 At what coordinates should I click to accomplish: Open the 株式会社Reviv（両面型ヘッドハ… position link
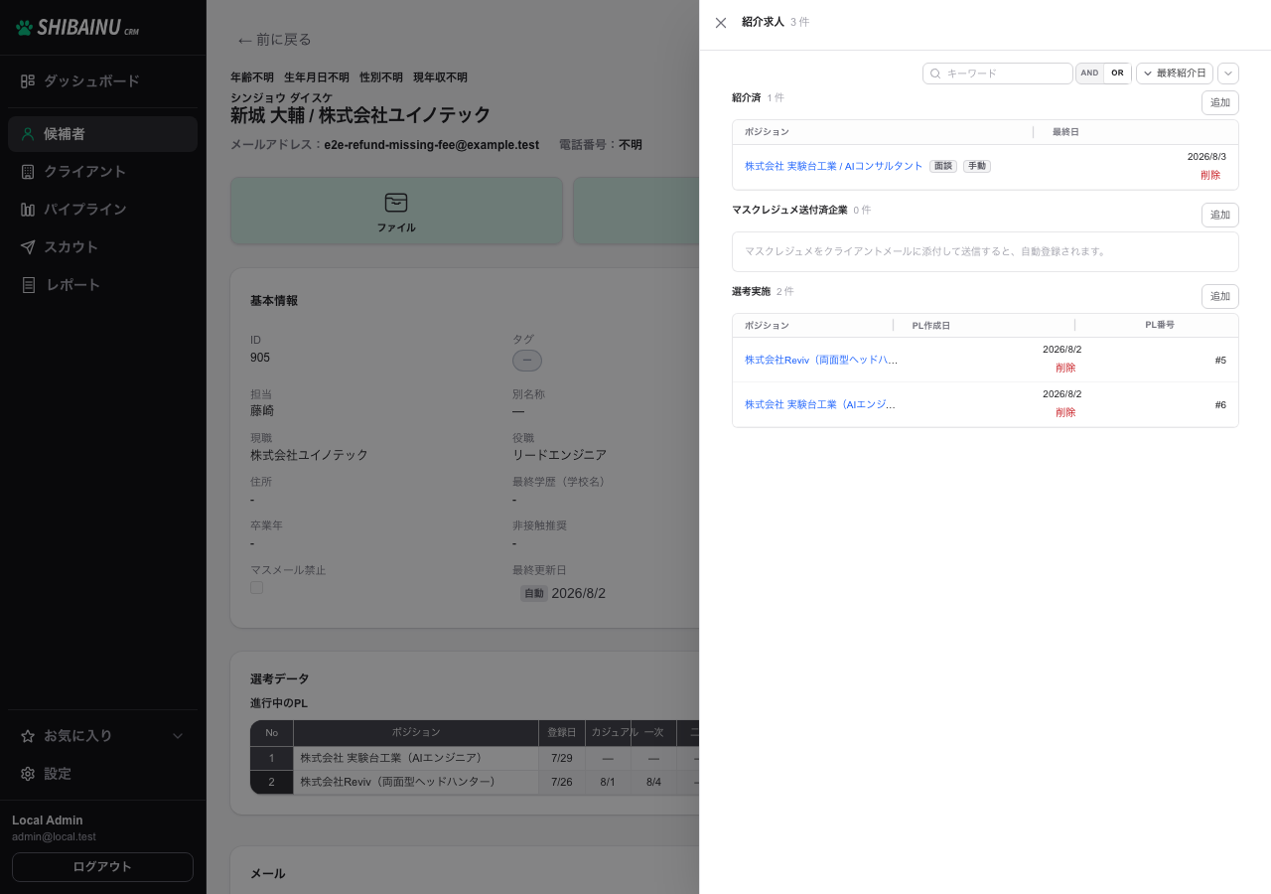[821, 360]
